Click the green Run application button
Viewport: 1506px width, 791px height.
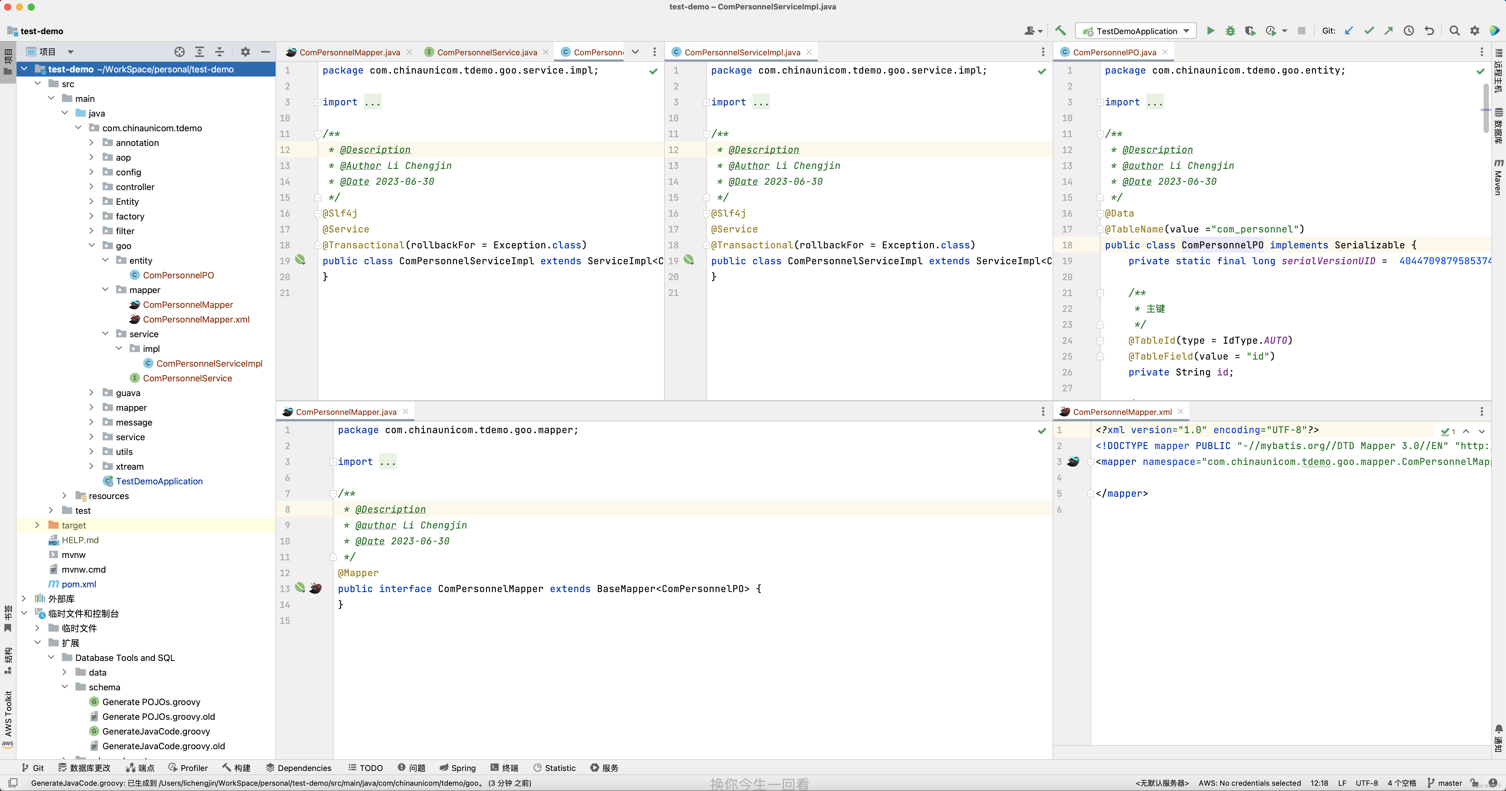click(x=1210, y=31)
